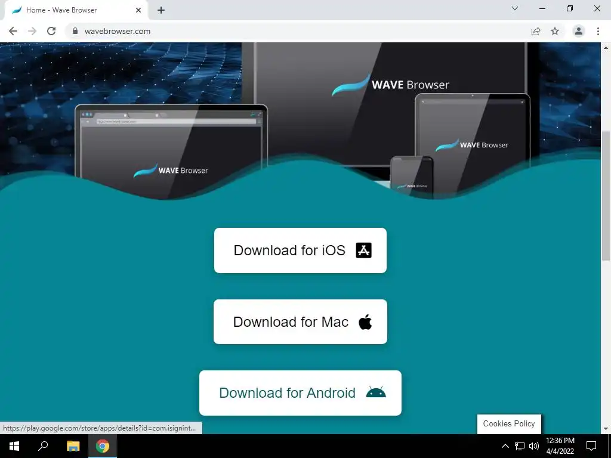Open Windows taskbar search
Image resolution: width=611 pixels, height=458 pixels.
coord(43,446)
